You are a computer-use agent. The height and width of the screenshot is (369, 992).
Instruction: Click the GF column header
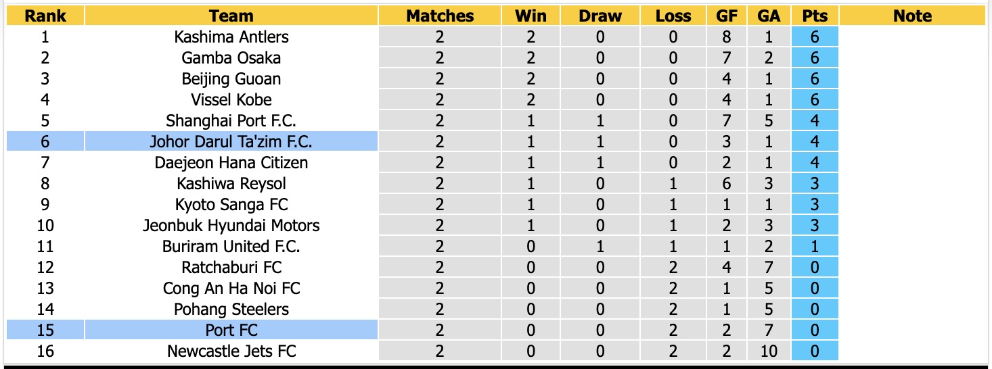(727, 16)
